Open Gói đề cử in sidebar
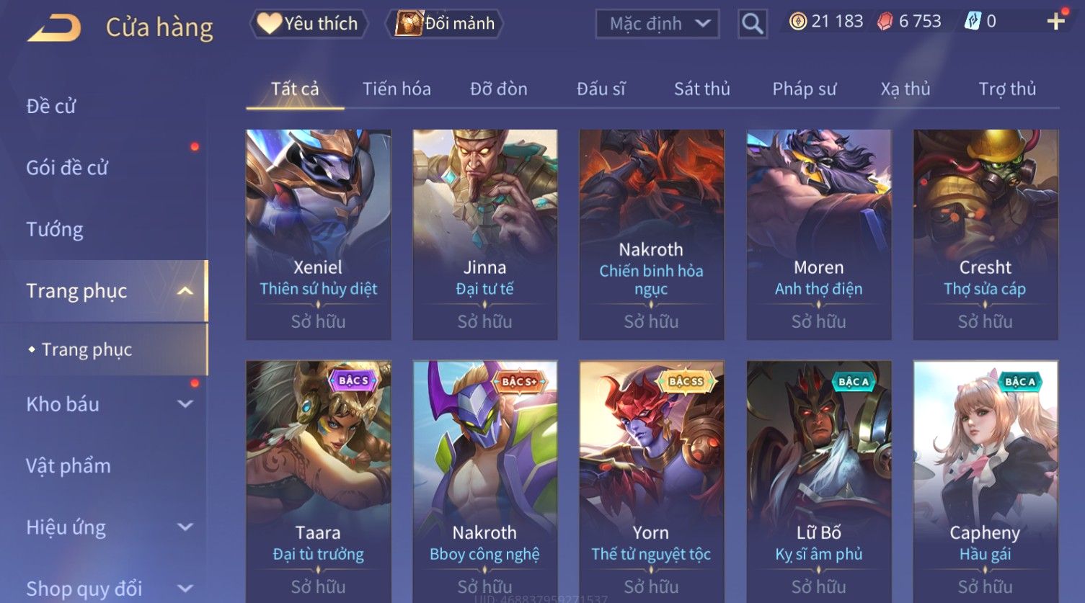The height and width of the screenshot is (603, 1085). coord(67,168)
